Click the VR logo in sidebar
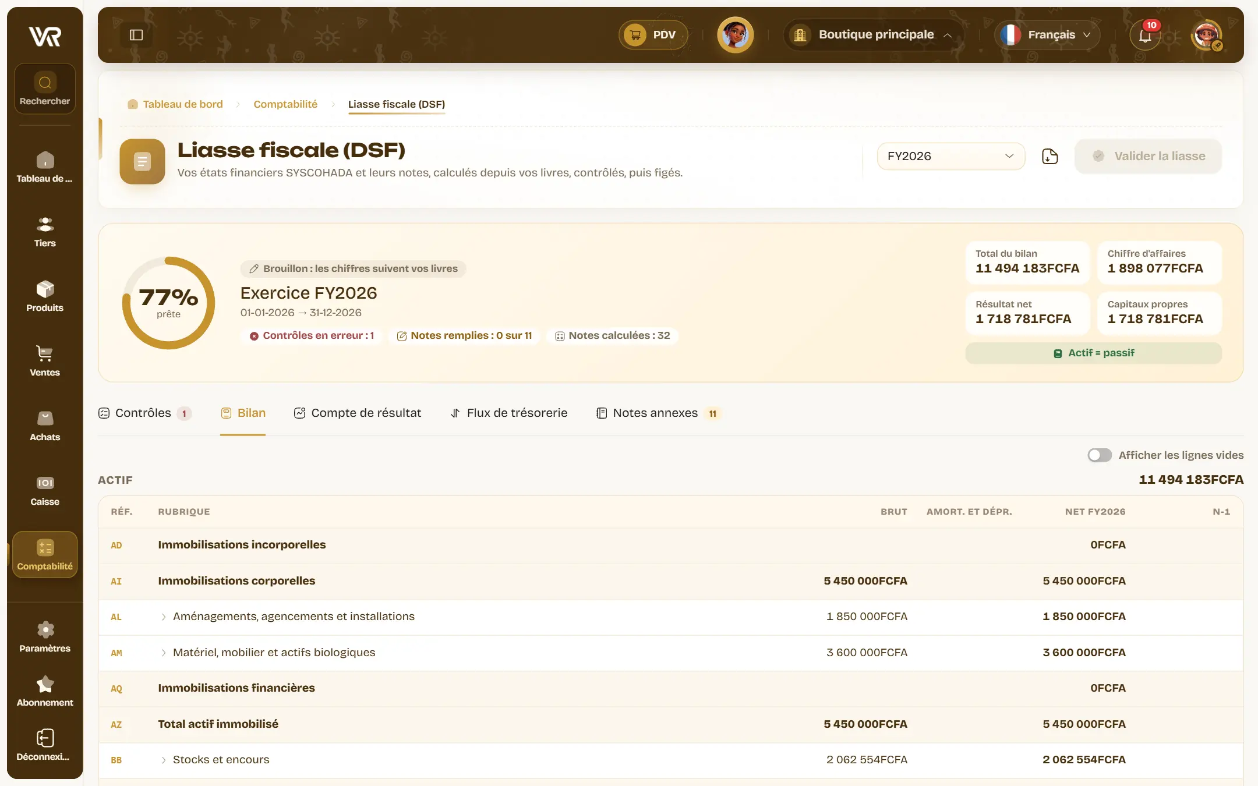Viewport: 1258px width, 786px height. click(x=45, y=36)
